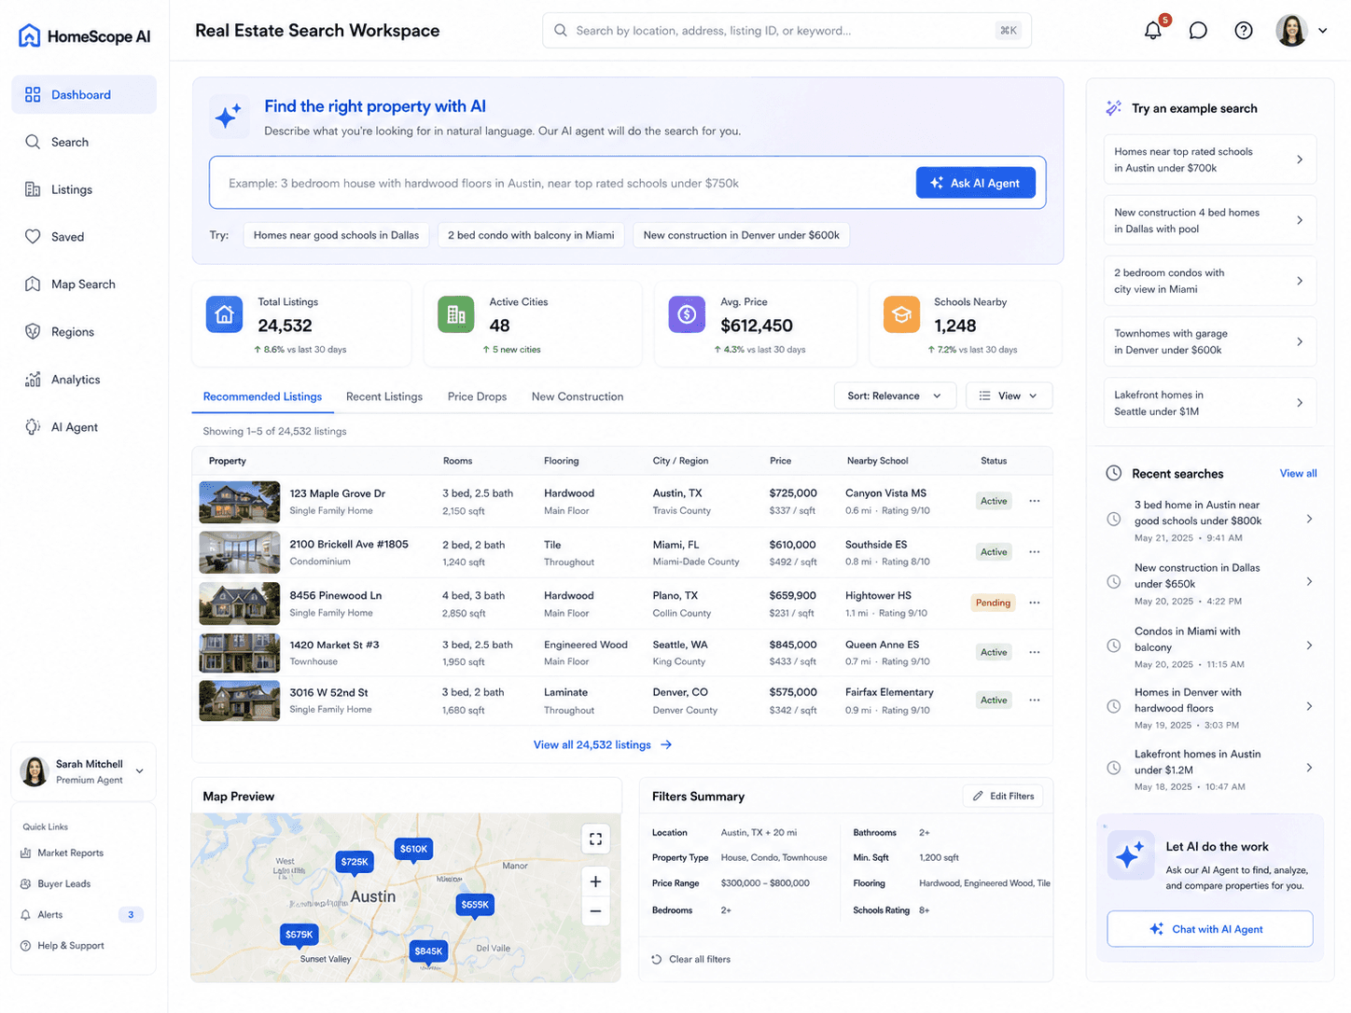
Task: Open the chat messages icon
Action: point(1198,31)
